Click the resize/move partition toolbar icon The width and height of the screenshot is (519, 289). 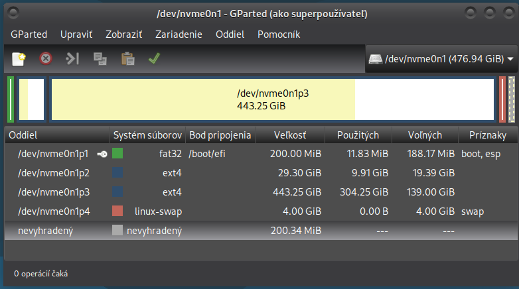(72, 59)
